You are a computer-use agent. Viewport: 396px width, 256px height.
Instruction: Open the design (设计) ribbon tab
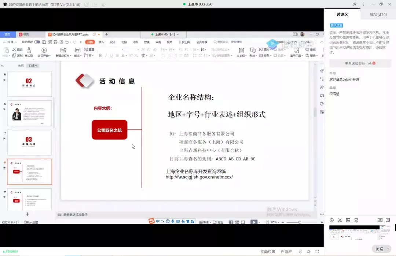[113, 42]
